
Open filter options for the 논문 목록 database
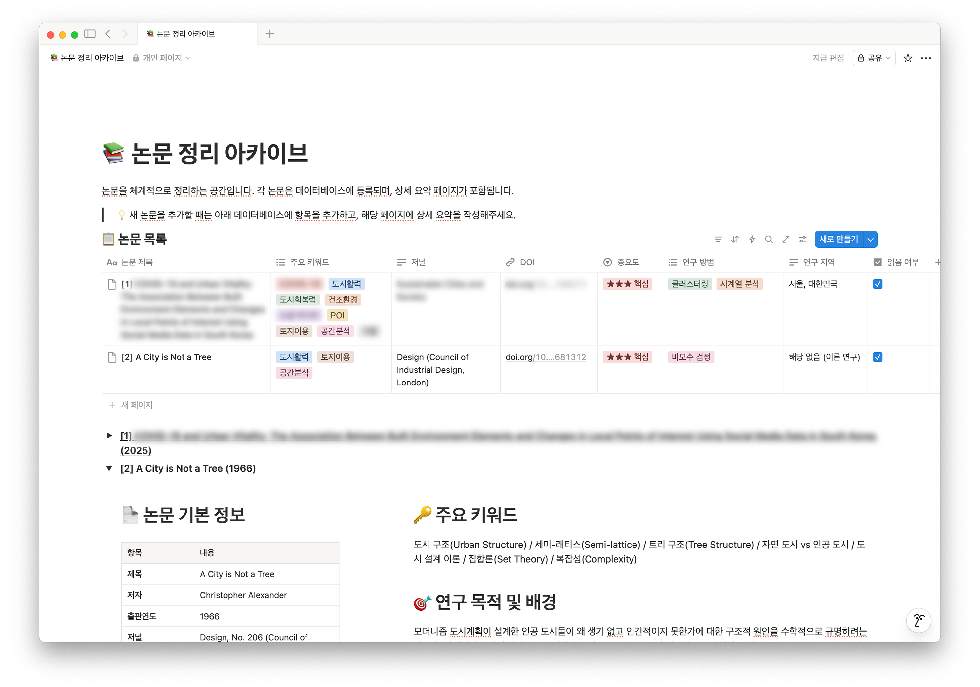point(718,239)
